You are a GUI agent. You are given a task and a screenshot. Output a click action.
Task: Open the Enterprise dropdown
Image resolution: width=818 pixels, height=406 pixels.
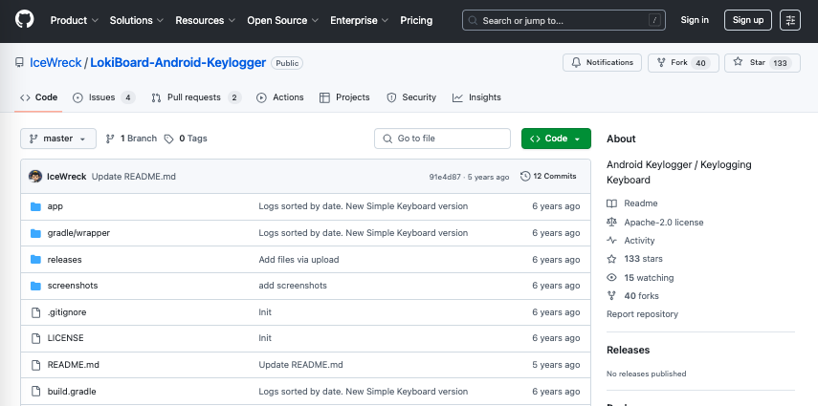(x=359, y=20)
